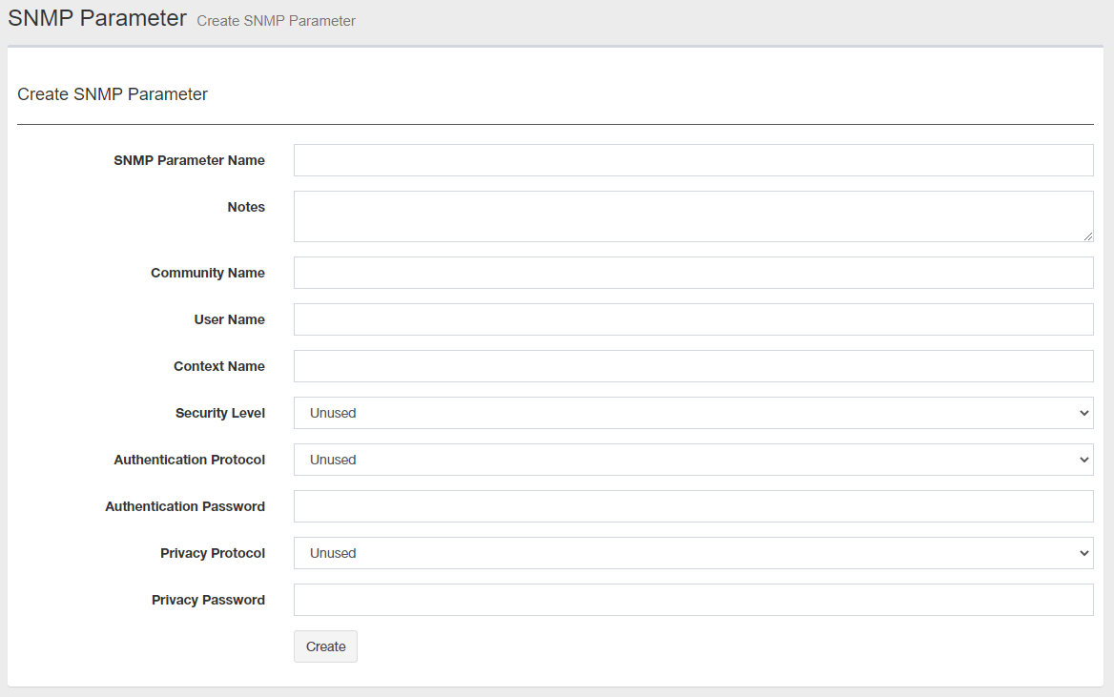Click the 'SNMP Parameter' page title
Image resolution: width=1114 pixels, height=697 pixels.
click(97, 17)
